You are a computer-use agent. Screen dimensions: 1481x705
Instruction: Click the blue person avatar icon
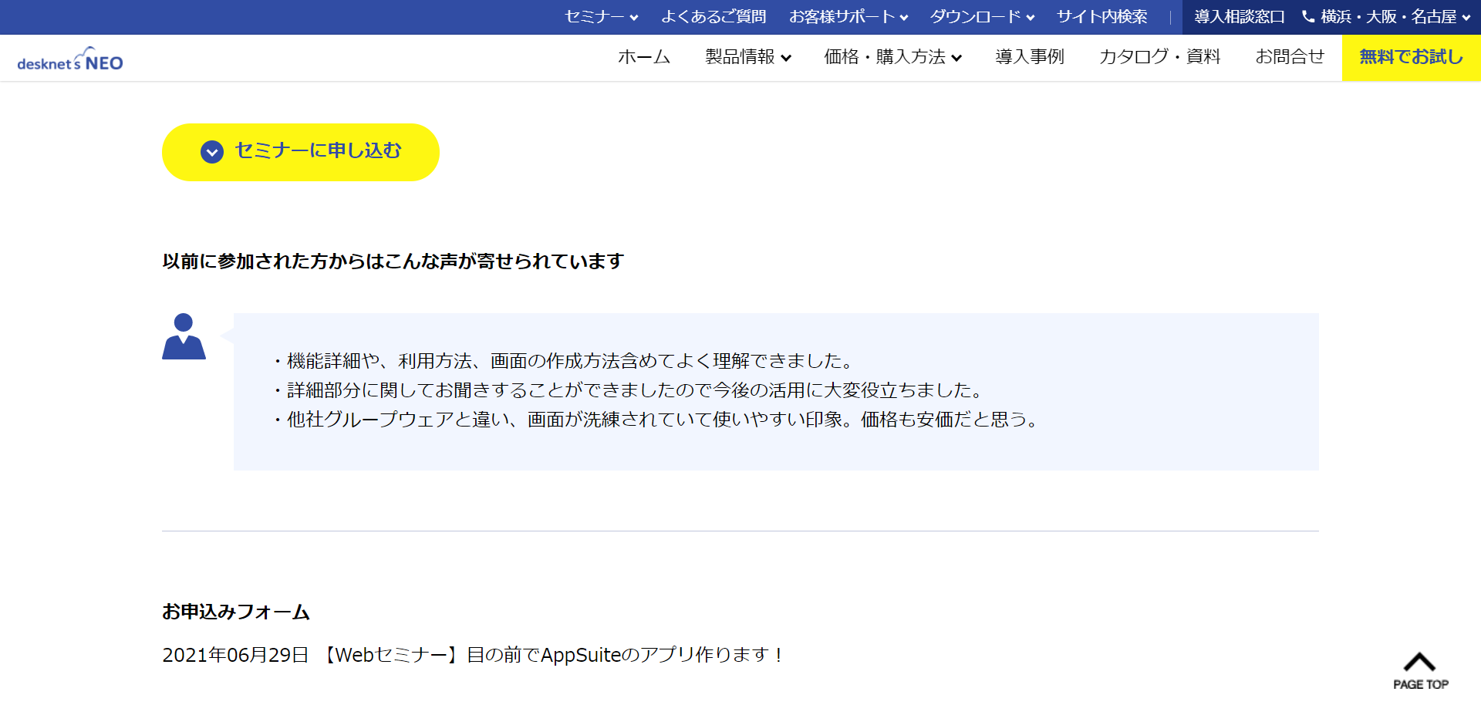coord(184,336)
